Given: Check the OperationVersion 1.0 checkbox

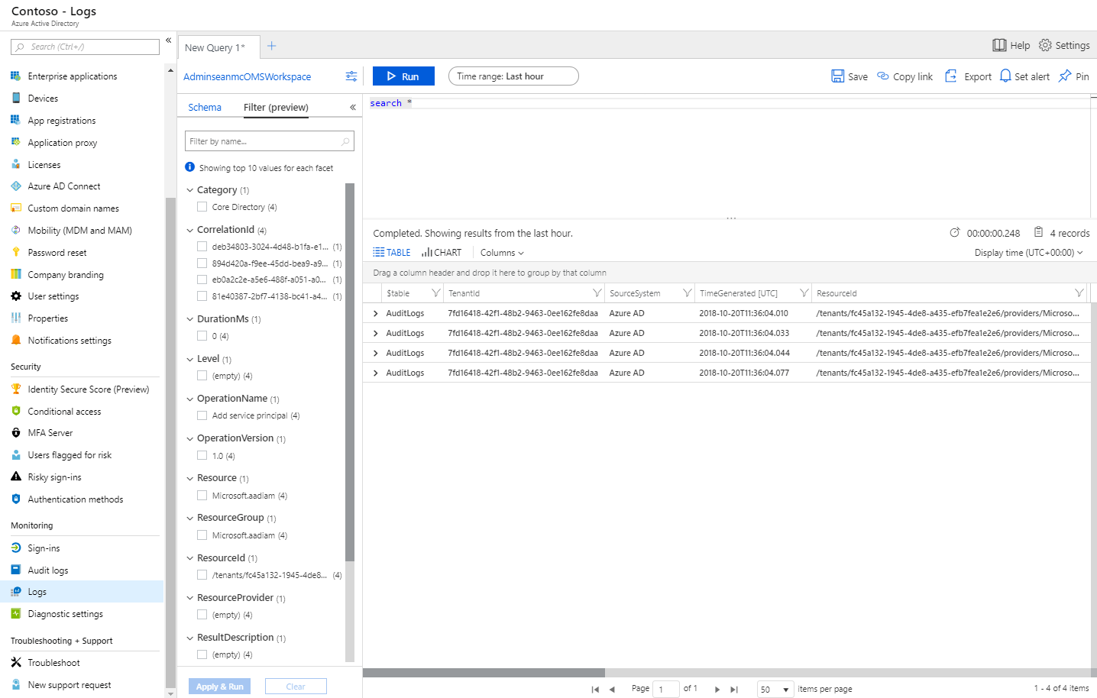Looking at the screenshot, I should tap(202, 456).
